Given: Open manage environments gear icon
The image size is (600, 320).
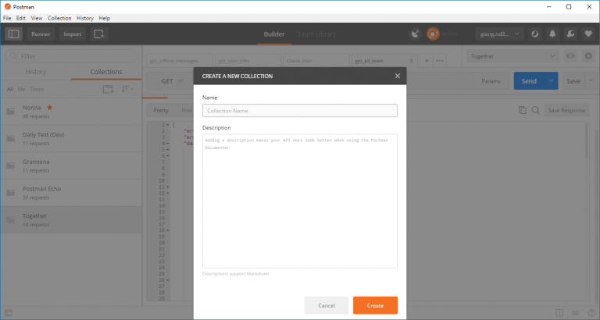Looking at the screenshot, I should point(588,56).
